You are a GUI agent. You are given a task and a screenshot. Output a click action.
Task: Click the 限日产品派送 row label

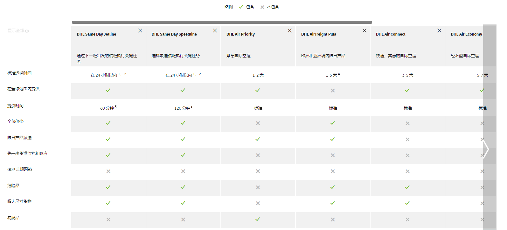[19, 138]
